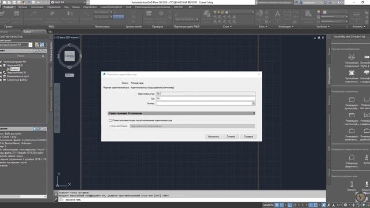The image size is (370, 208).
Task: Click the object color wheel in Свойства
Action: [x=319, y=12]
